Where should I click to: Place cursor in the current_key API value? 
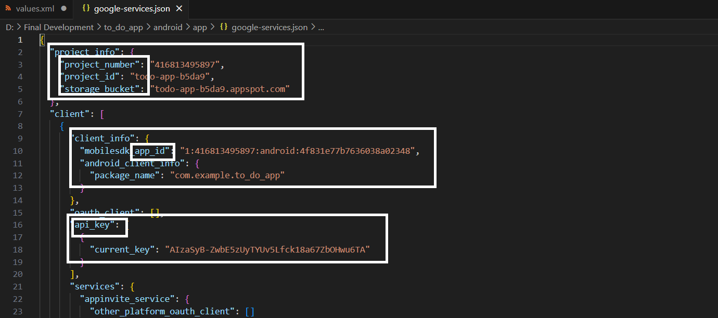click(x=267, y=249)
